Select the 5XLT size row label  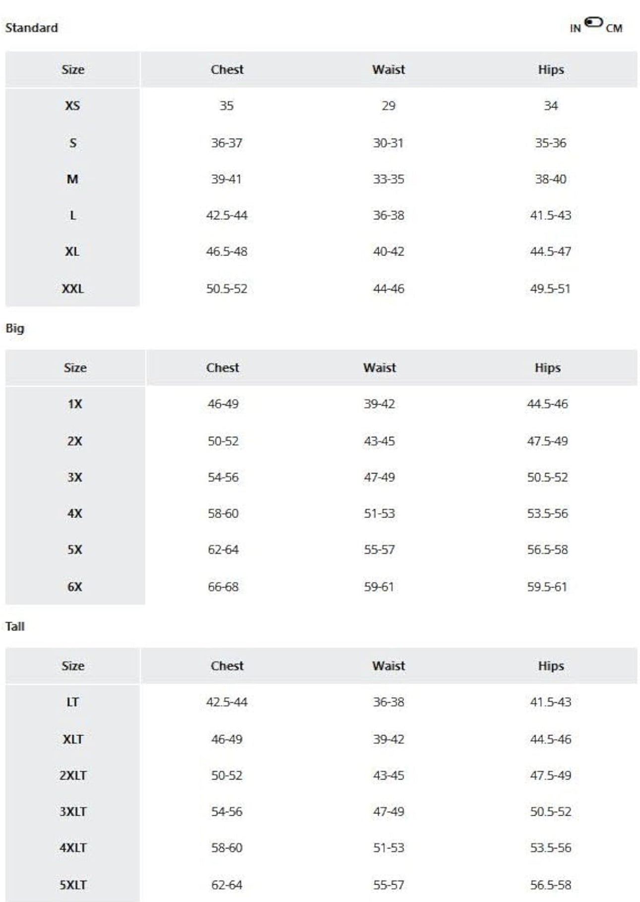coord(72,885)
